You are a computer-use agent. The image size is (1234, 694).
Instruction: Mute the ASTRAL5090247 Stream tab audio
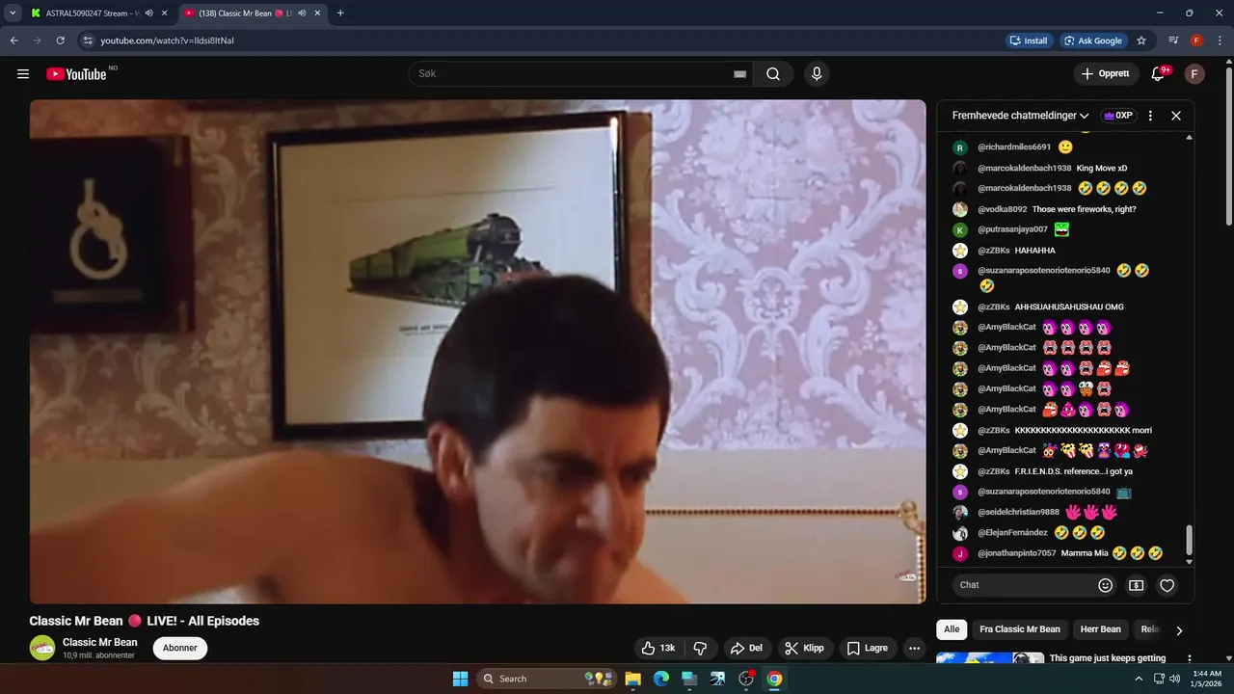(x=148, y=13)
